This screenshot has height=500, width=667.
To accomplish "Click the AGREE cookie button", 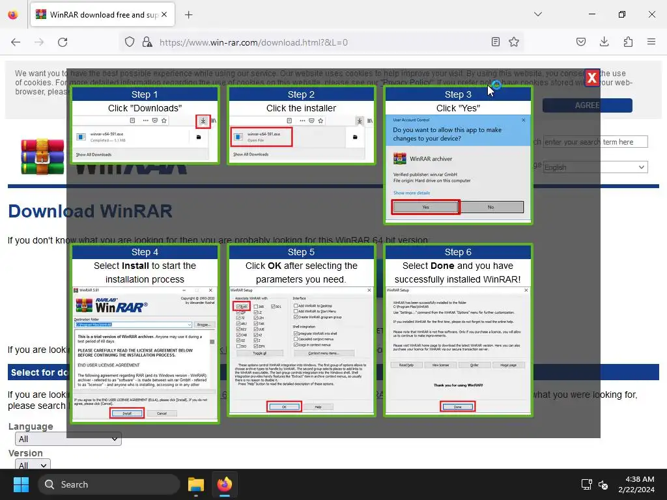I will pos(588,105).
